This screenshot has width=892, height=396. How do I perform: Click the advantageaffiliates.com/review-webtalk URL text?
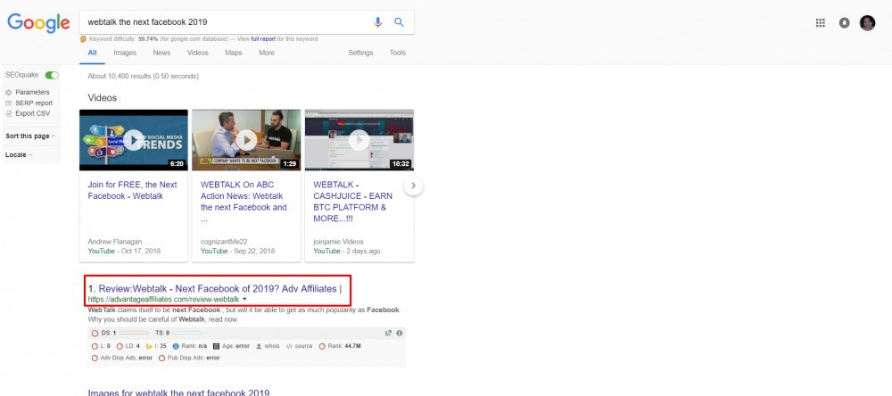(164, 300)
